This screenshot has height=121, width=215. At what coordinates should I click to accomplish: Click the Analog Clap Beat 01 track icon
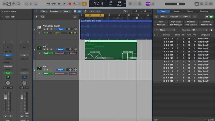39,28
